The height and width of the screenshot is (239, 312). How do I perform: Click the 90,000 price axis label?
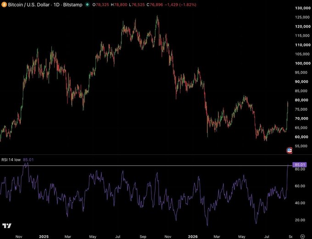click(301, 81)
